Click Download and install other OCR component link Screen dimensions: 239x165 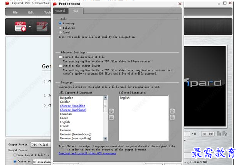87,153
